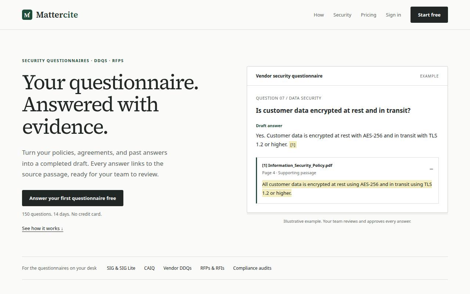Screen dimensions: 470x294
Task: Click the Vendor security questionnaire title
Action: [x=289, y=76]
